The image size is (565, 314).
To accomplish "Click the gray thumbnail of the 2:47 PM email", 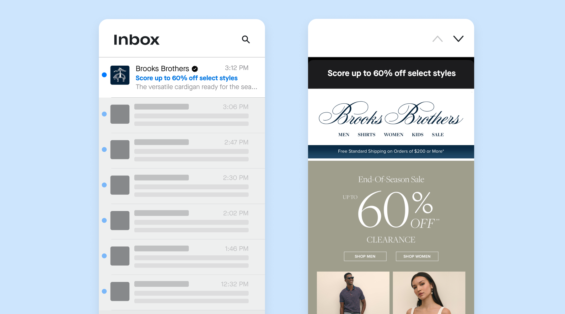I will coord(120,149).
